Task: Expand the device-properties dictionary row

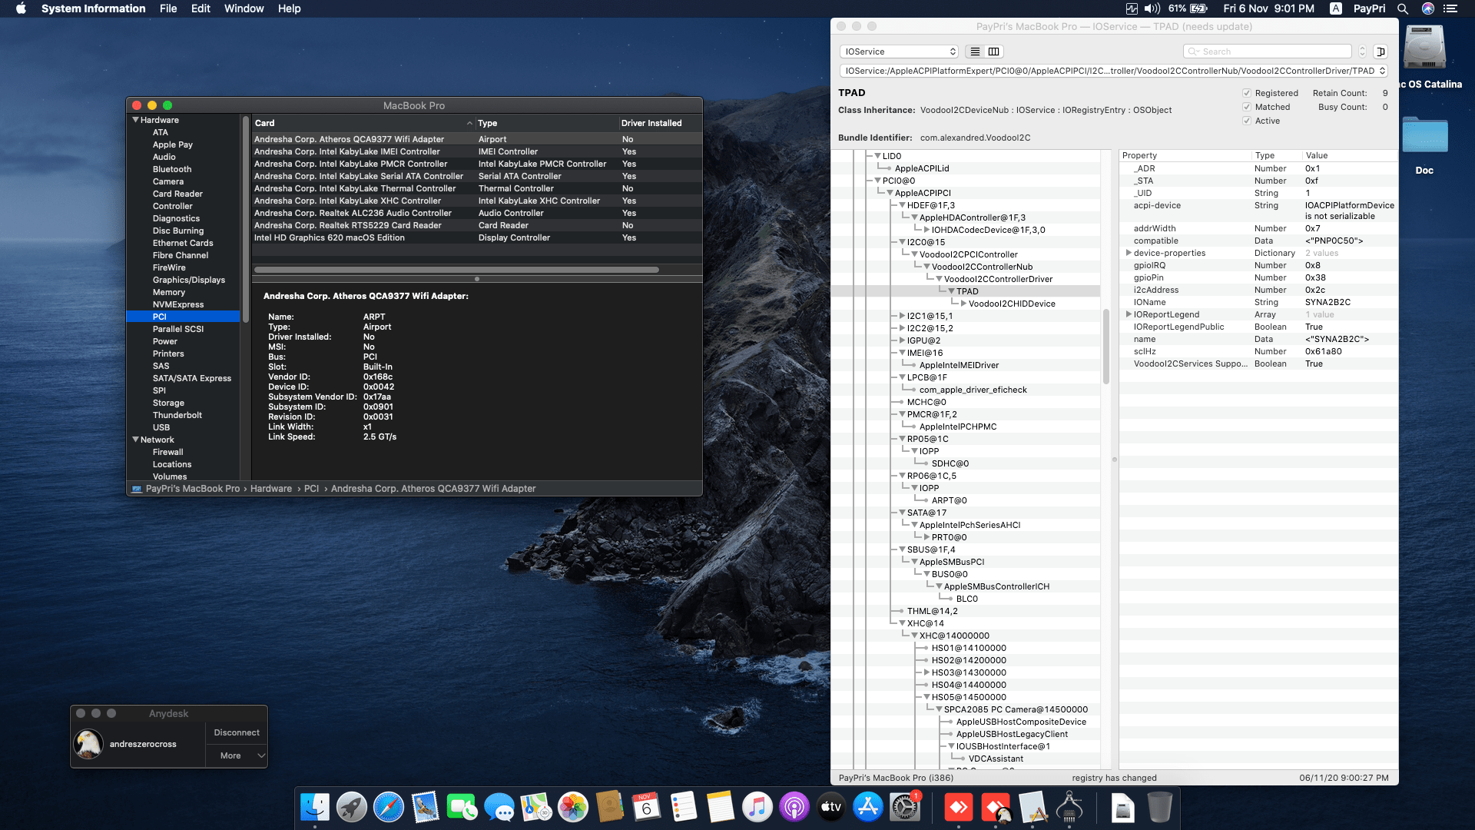Action: [x=1128, y=253]
